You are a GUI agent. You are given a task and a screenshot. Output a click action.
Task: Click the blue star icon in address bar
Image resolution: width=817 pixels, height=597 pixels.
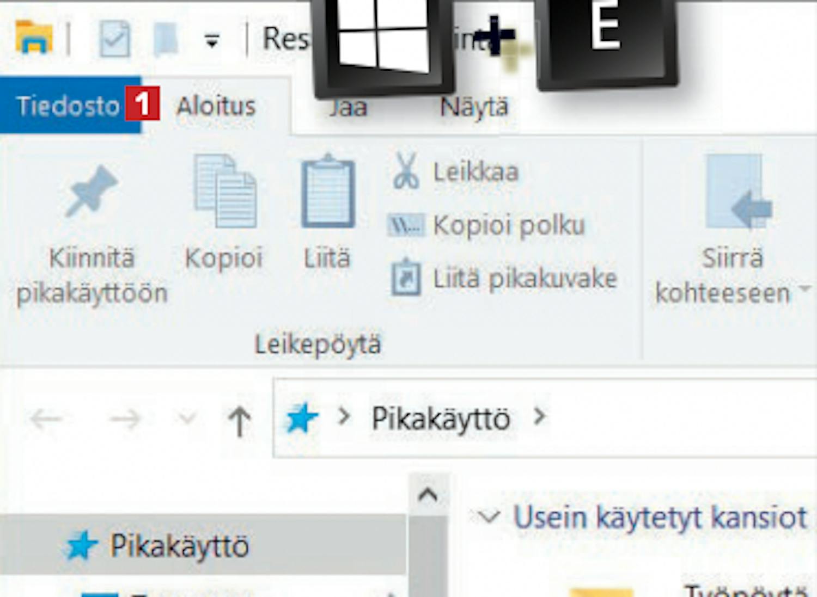tap(301, 418)
